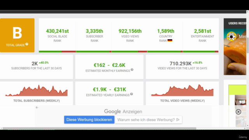
Task: Click the Total Subscribers (Weekly) label
Action: coord(37,101)
